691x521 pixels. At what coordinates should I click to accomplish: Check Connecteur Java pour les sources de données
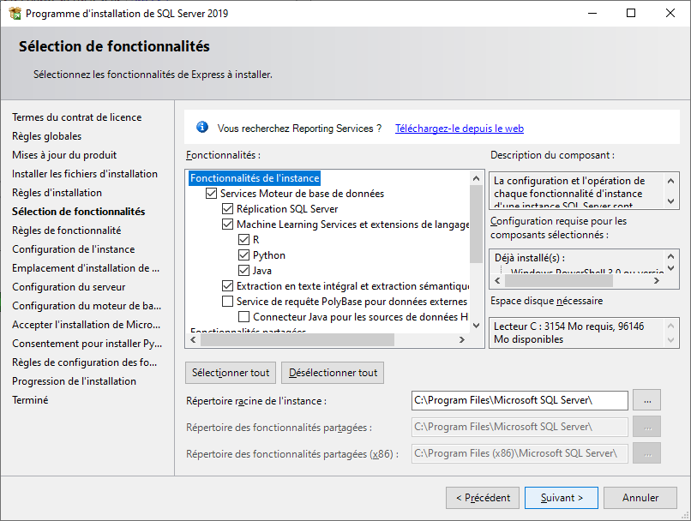[243, 317]
